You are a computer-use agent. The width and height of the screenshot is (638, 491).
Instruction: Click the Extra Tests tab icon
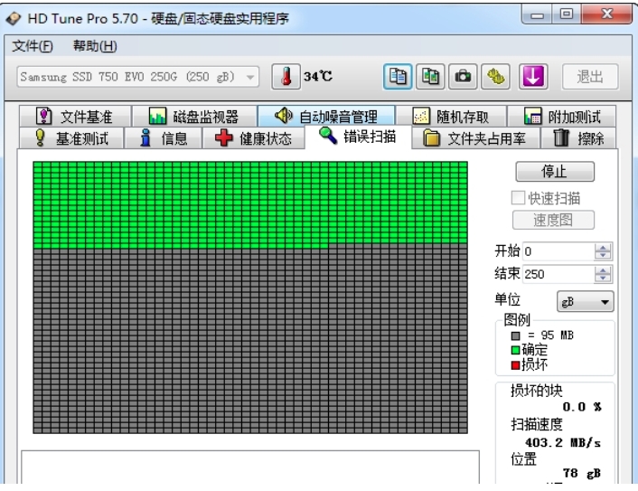(x=532, y=116)
